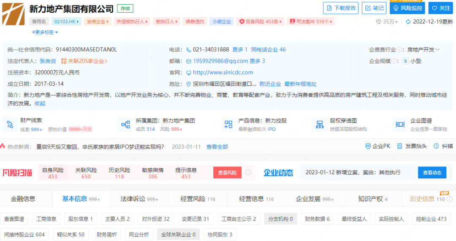Click the 产品信息 product info icon

point(228,124)
